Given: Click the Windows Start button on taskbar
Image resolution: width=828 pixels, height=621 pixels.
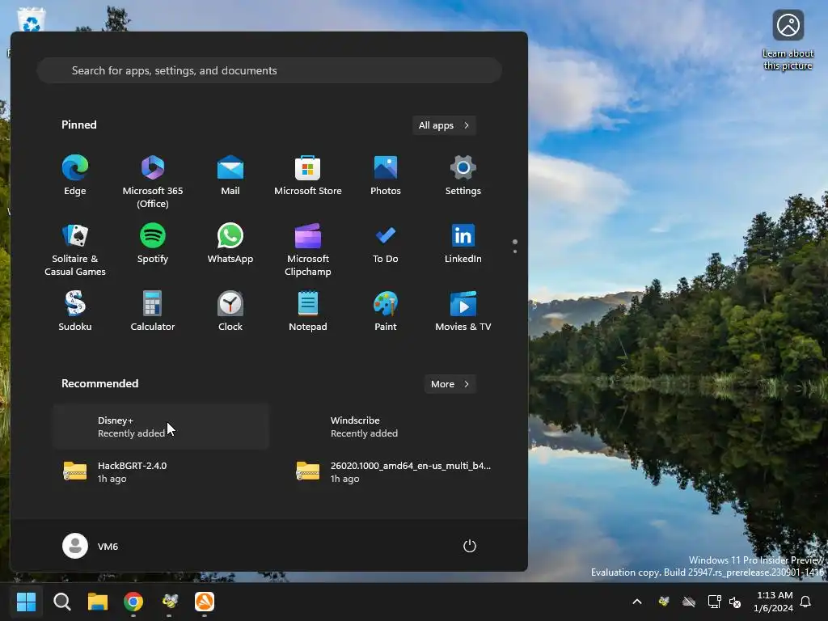Looking at the screenshot, I should coord(27,602).
